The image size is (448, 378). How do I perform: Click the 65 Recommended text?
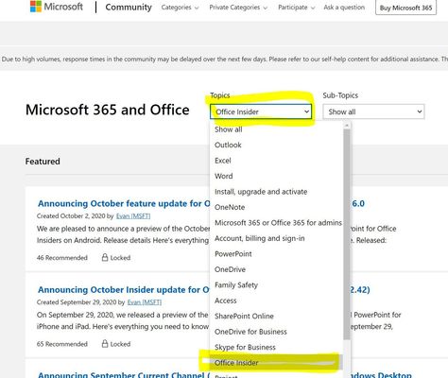tap(62, 344)
